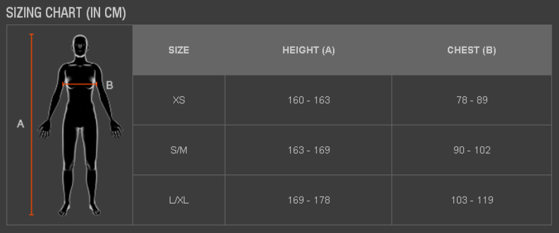Select the SIZE column header
Screen dimensions: 559x233
point(179,50)
